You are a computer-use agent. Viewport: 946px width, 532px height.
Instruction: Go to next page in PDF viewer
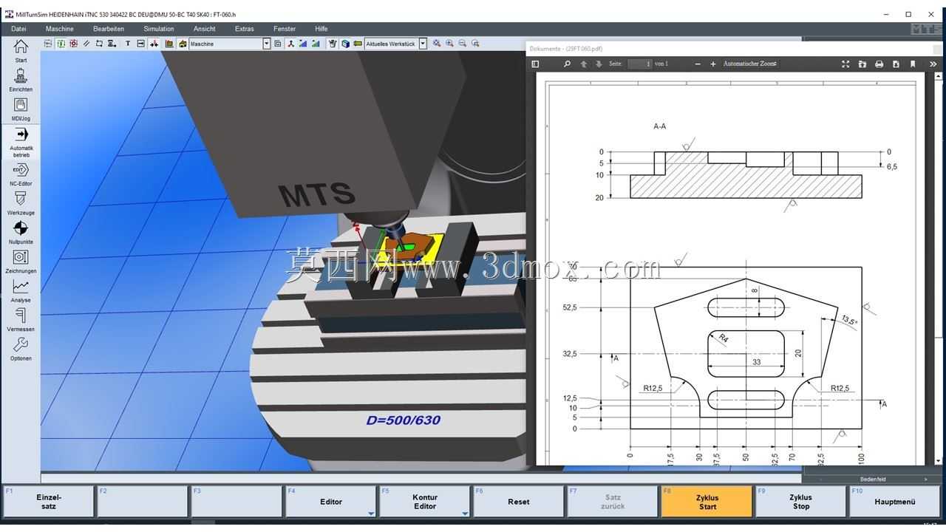coord(599,64)
